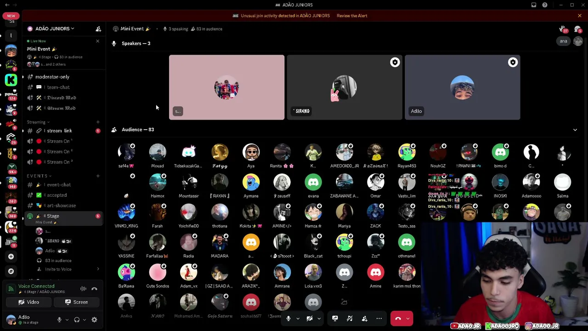This screenshot has height=331, width=588.
Task: Select the SIR4NO speaker tile
Action: [x=345, y=87]
